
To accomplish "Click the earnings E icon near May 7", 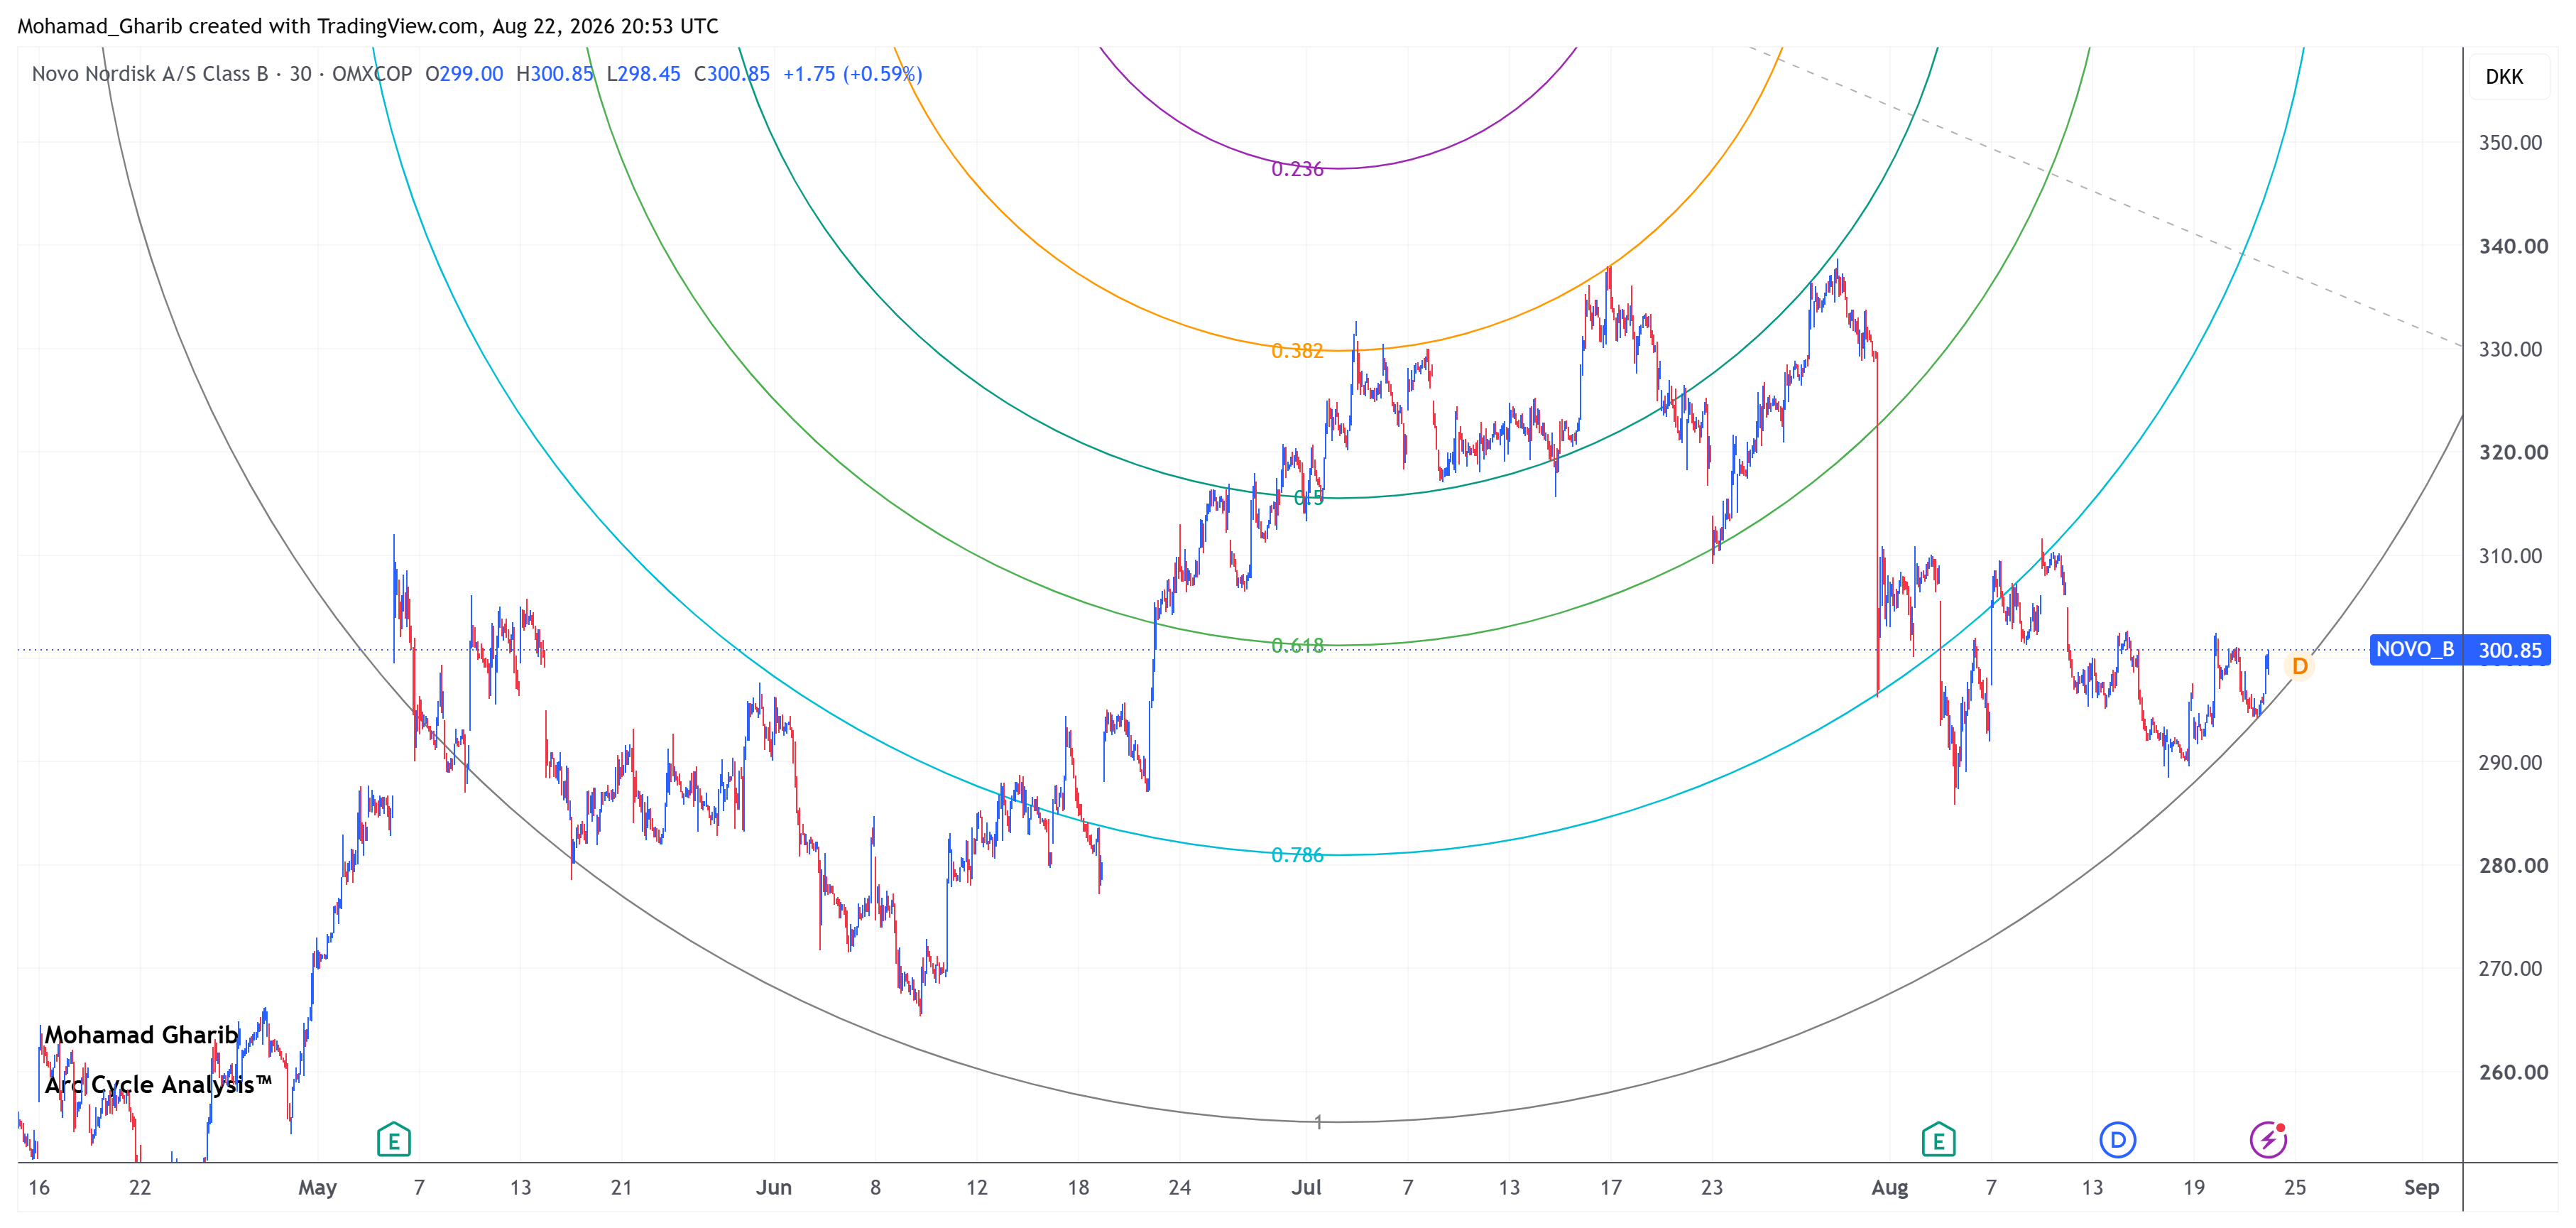I will click(x=394, y=1139).
